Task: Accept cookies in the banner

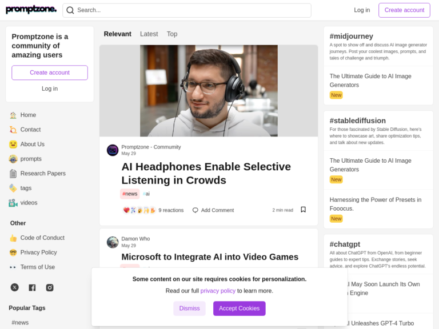Action: click(239, 308)
